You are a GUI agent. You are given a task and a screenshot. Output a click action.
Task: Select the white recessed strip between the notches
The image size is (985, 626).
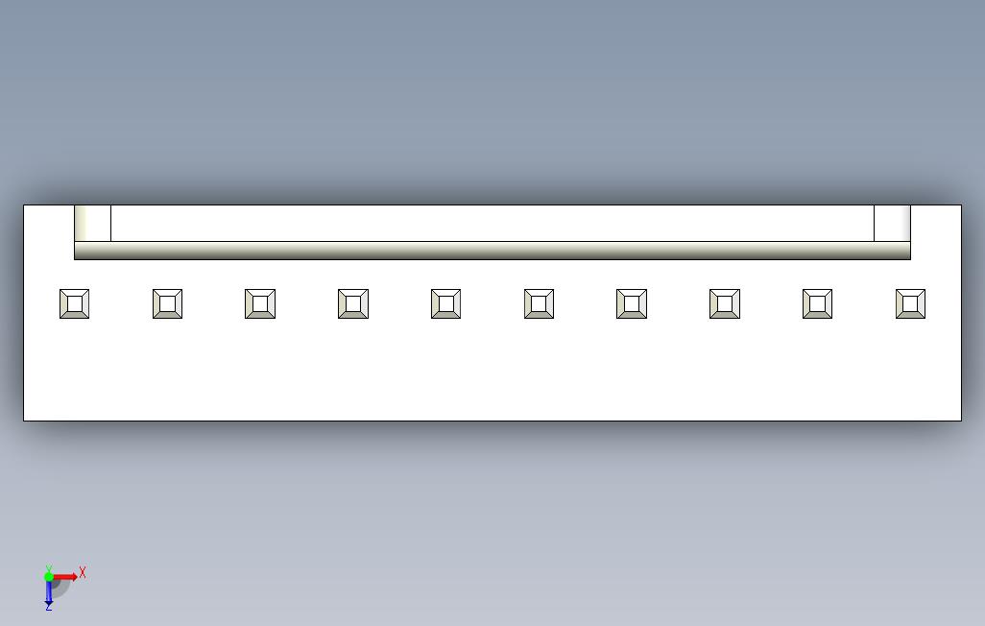[x=492, y=223]
